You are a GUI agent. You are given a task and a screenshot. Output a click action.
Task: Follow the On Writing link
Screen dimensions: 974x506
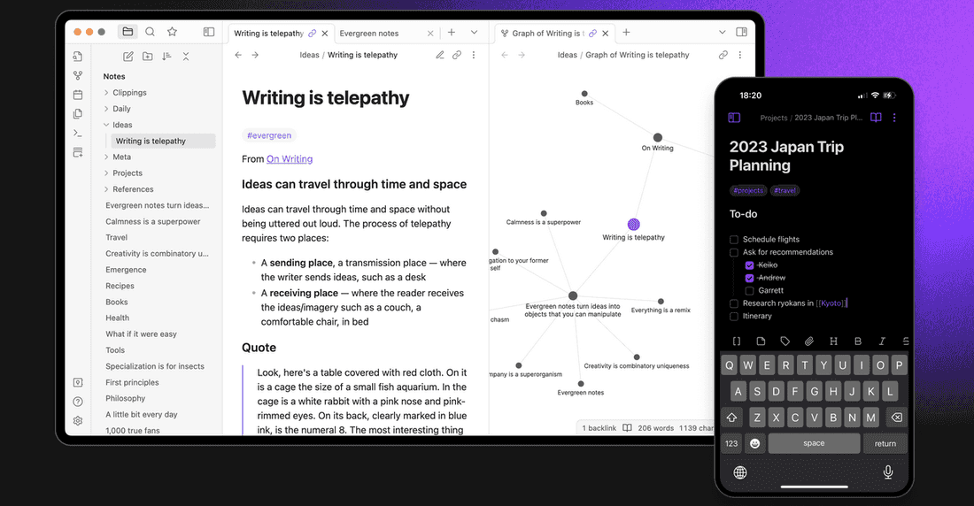pyautogui.click(x=290, y=159)
